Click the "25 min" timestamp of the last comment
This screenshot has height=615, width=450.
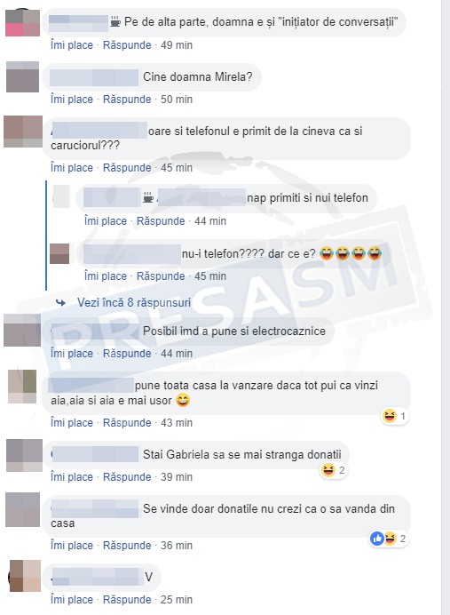tap(177, 600)
